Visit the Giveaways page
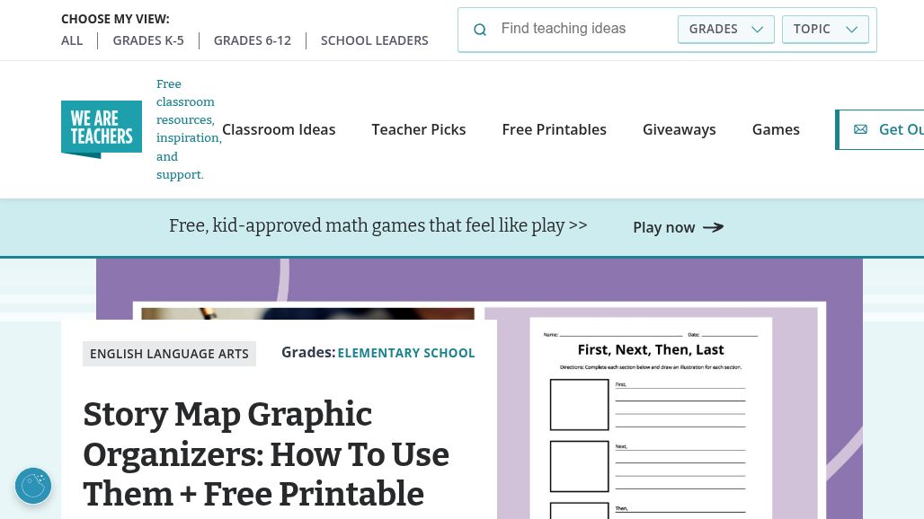This screenshot has width=924, height=519. pos(680,129)
